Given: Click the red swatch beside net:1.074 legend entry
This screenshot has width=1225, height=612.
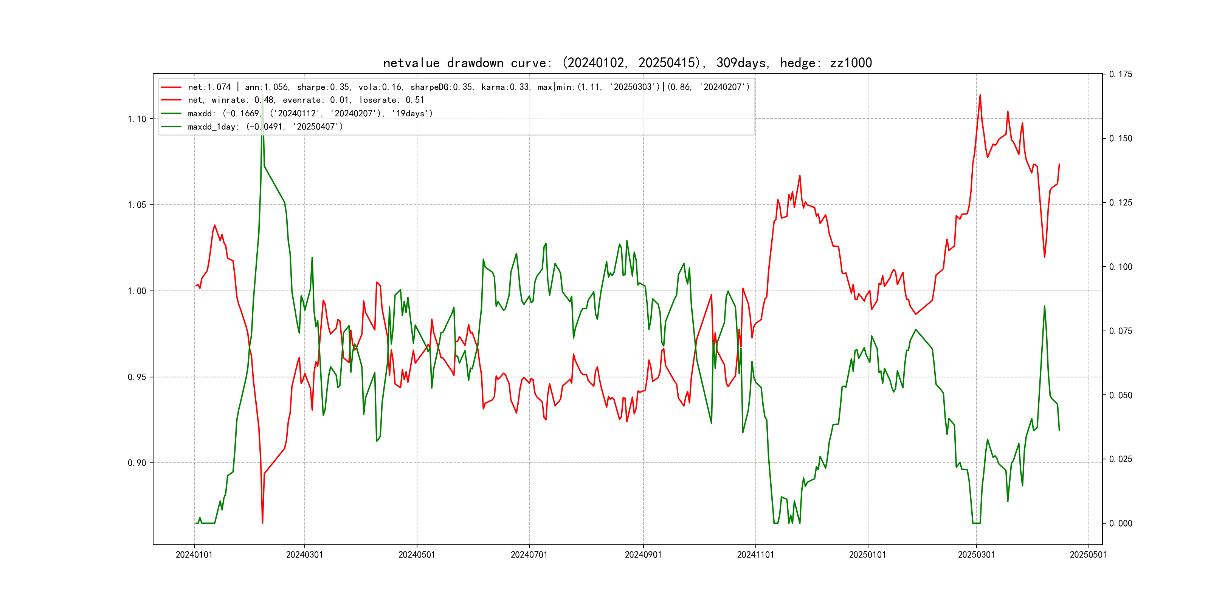Looking at the screenshot, I should [171, 87].
